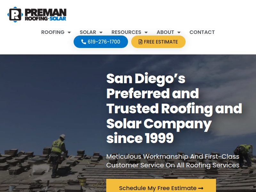Expand the Roofing dropdown arrow
The image size is (256, 192).
coord(69,32)
